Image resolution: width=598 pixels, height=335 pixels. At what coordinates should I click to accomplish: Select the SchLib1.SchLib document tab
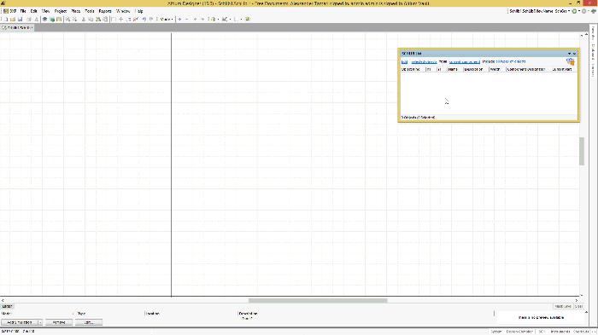17,27
